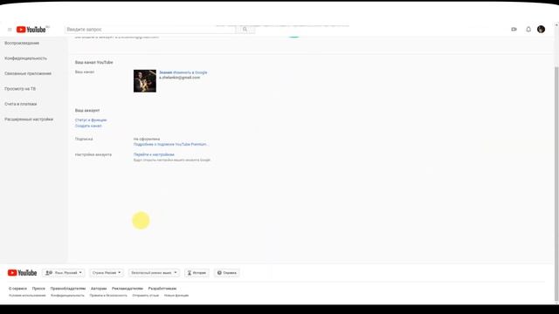Open the Воспроизведение settings section

[22, 43]
